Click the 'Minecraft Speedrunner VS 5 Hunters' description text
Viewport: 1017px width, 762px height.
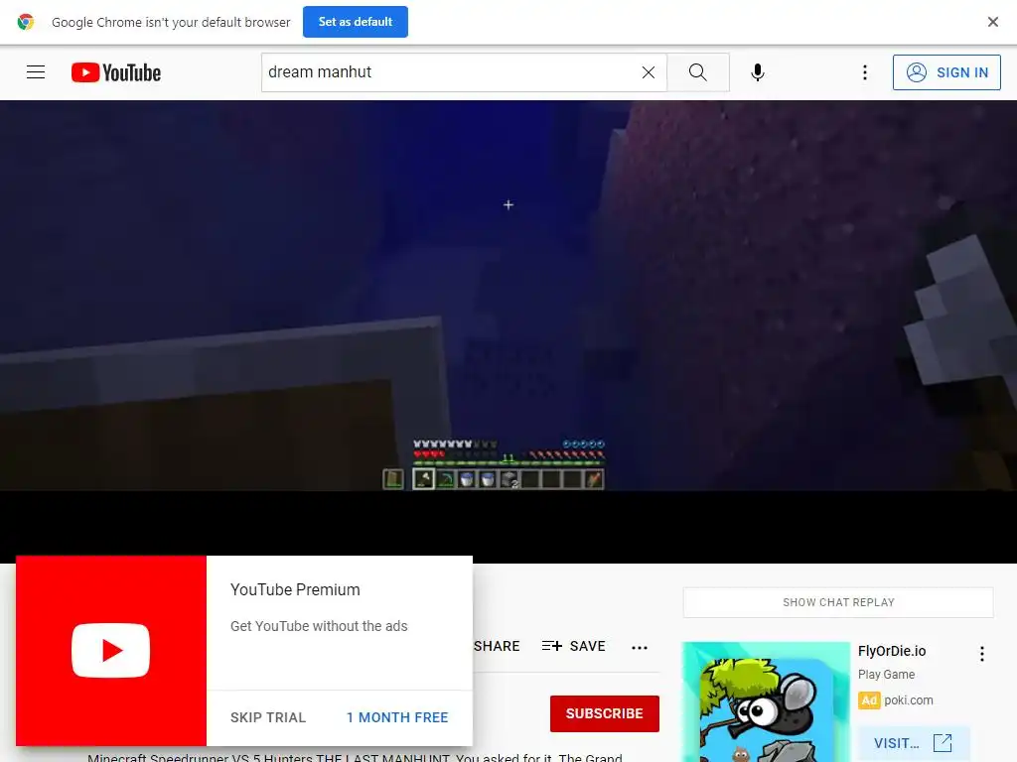coord(355,757)
